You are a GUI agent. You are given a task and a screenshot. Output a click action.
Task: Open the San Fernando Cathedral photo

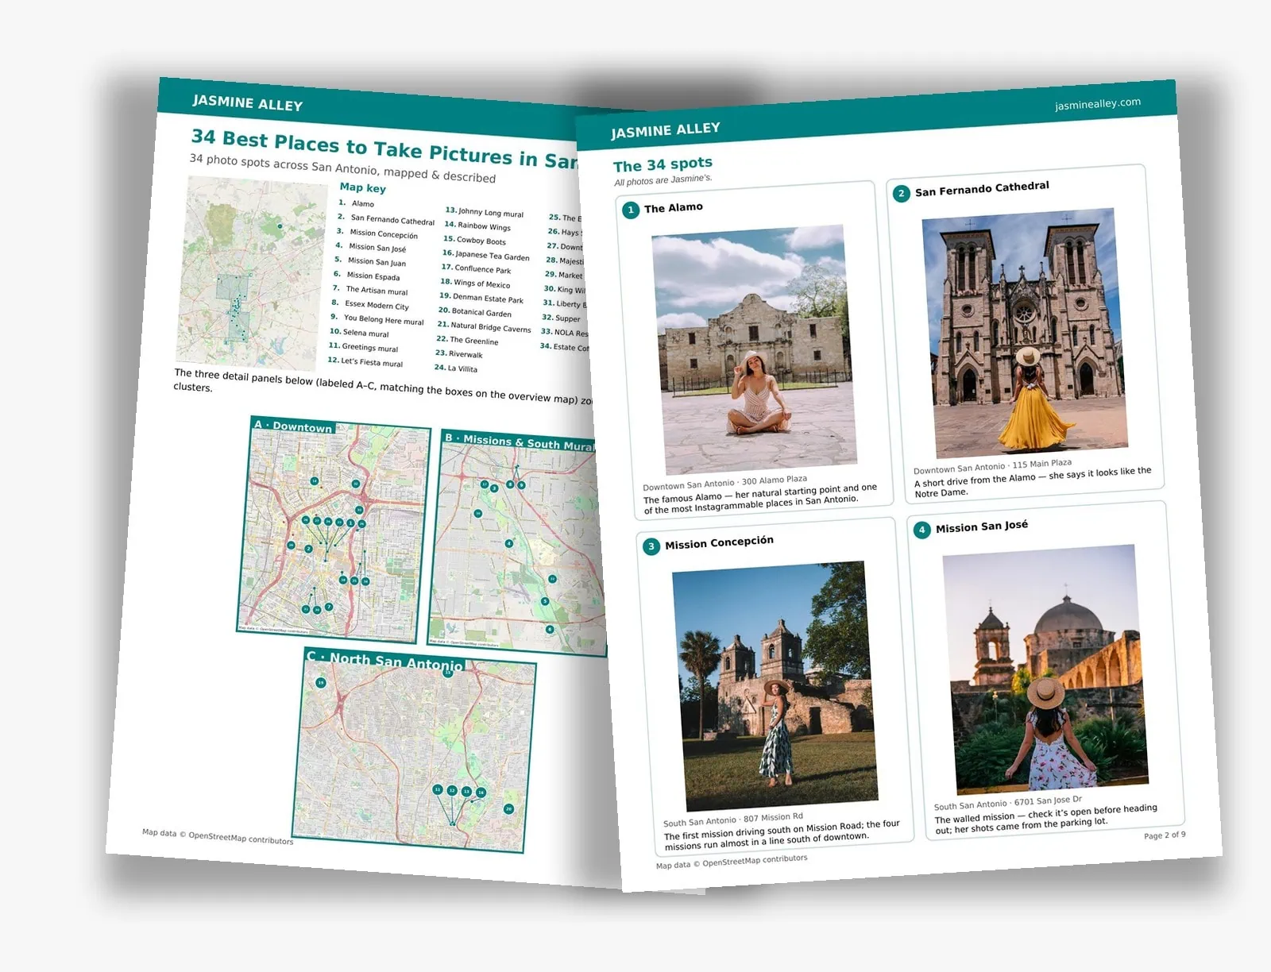coord(1025,333)
